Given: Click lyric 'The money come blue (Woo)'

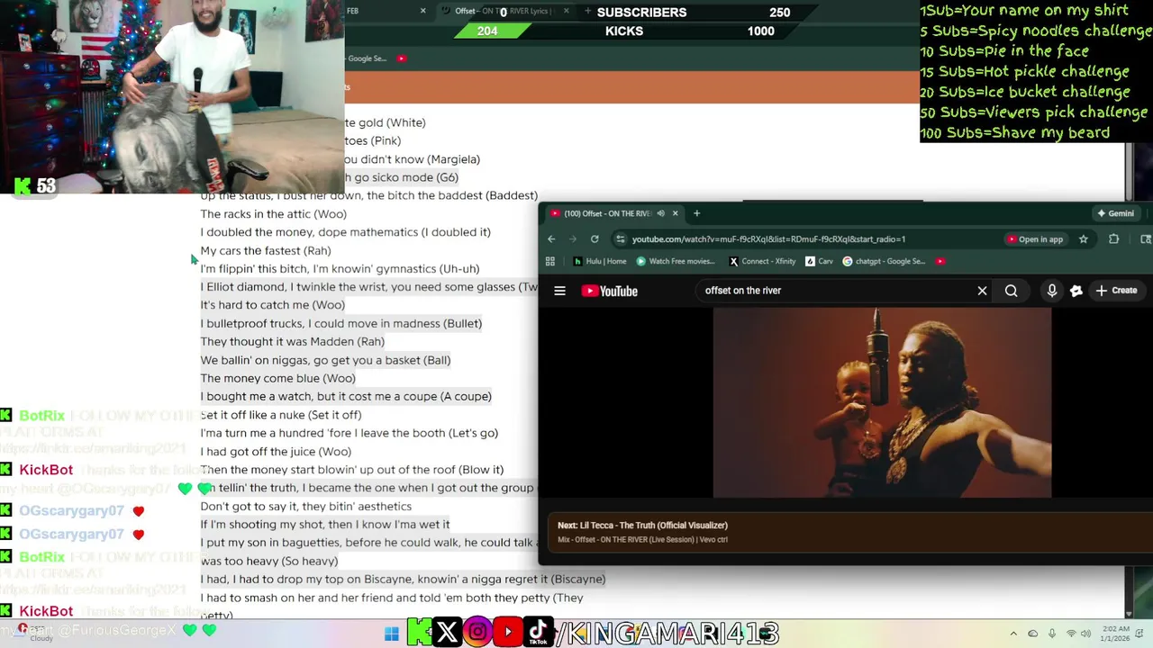Looking at the screenshot, I should 277,379.
